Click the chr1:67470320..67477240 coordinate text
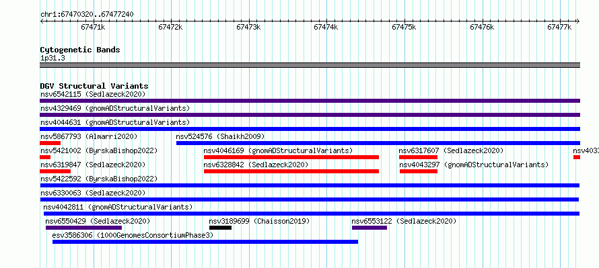Image resolution: width=599 pixels, height=268 pixels. coord(87,15)
